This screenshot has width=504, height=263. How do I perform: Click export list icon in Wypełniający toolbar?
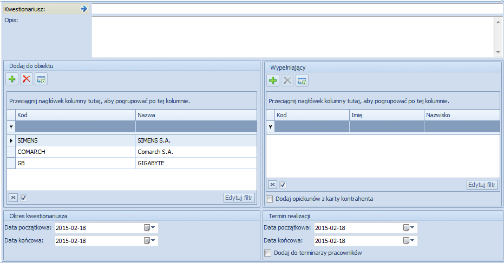point(302,80)
